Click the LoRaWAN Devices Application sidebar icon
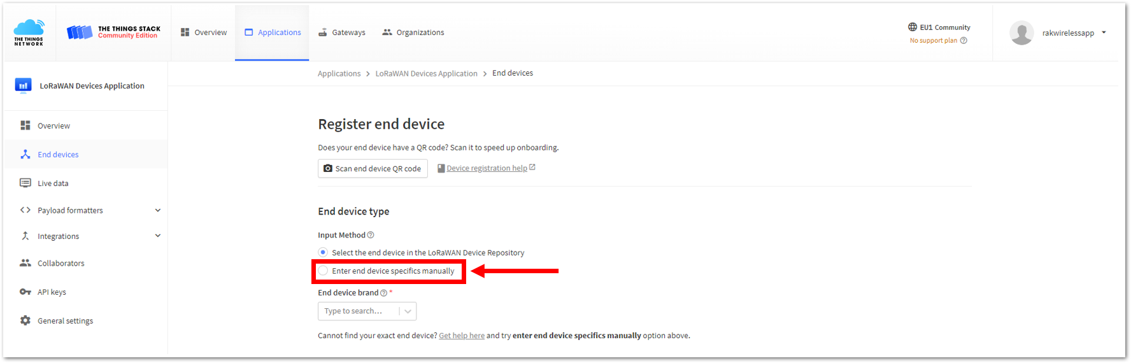The image size is (1131, 363). coord(24,85)
